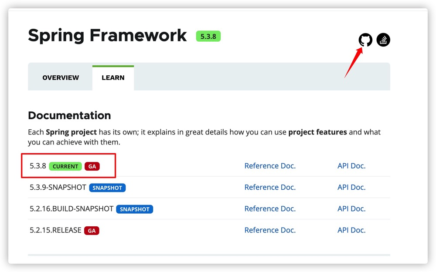Click the Documentation heading

(x=69, y=115)
